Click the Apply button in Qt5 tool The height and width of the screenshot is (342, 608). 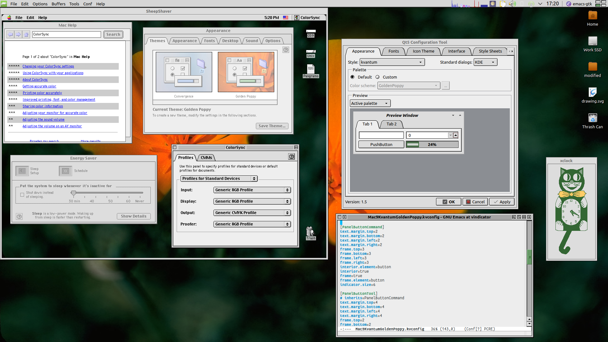coord(502,202)
